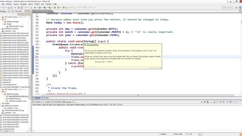This screenshot has height=136, width=242.
Task: Collapse the upper Referenced Libraries node
Action: pyautogui.click(x=1, y=29)
